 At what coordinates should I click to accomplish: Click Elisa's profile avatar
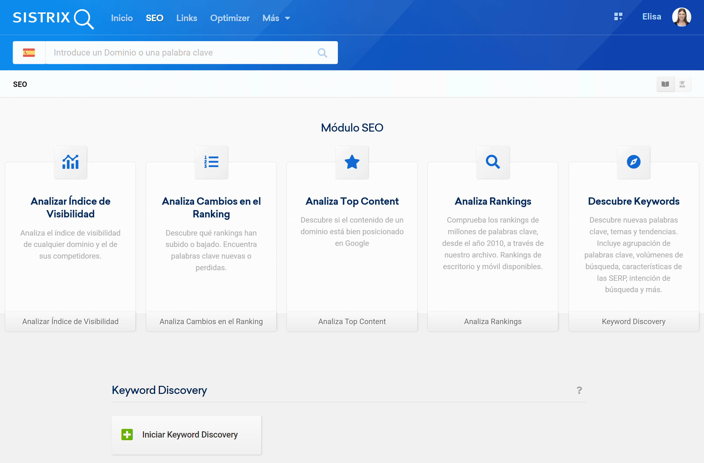682,17
